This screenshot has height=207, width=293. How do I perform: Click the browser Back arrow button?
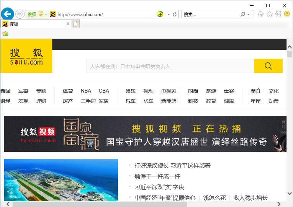pos(7,14)
